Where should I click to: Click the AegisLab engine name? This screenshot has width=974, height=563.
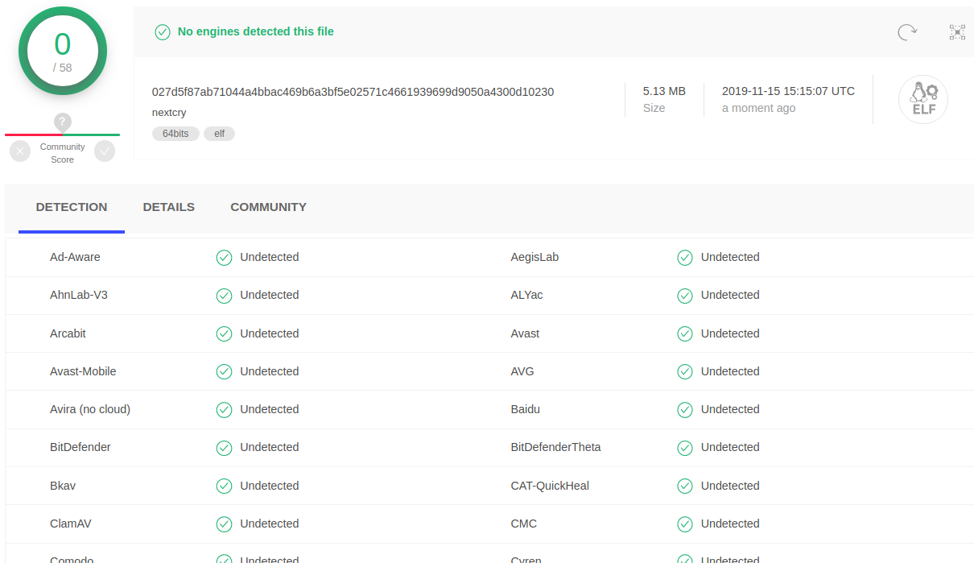(x=534, y=257)
